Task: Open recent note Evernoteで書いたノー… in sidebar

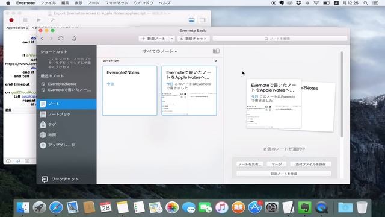Action: coord(66,90)
